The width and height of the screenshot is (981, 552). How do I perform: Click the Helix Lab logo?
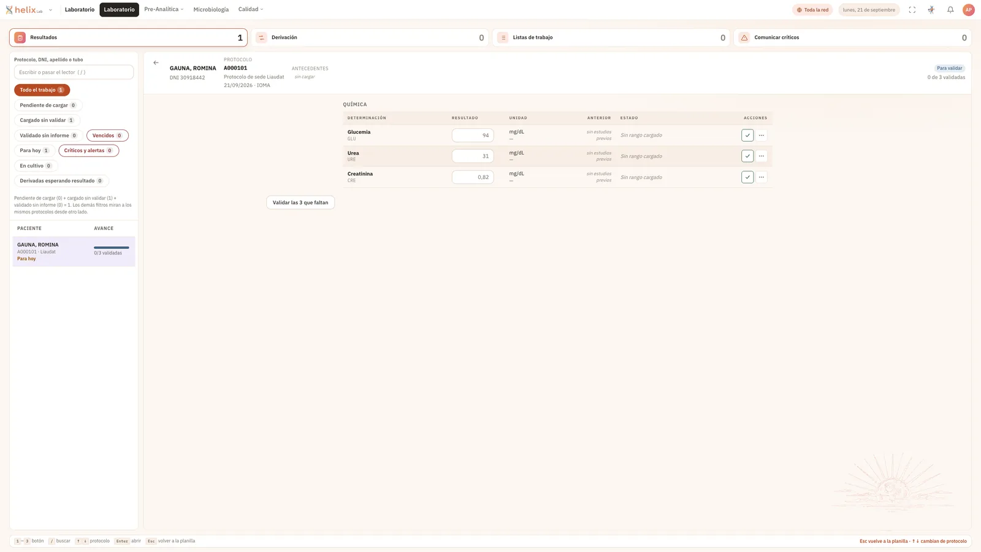24,10
